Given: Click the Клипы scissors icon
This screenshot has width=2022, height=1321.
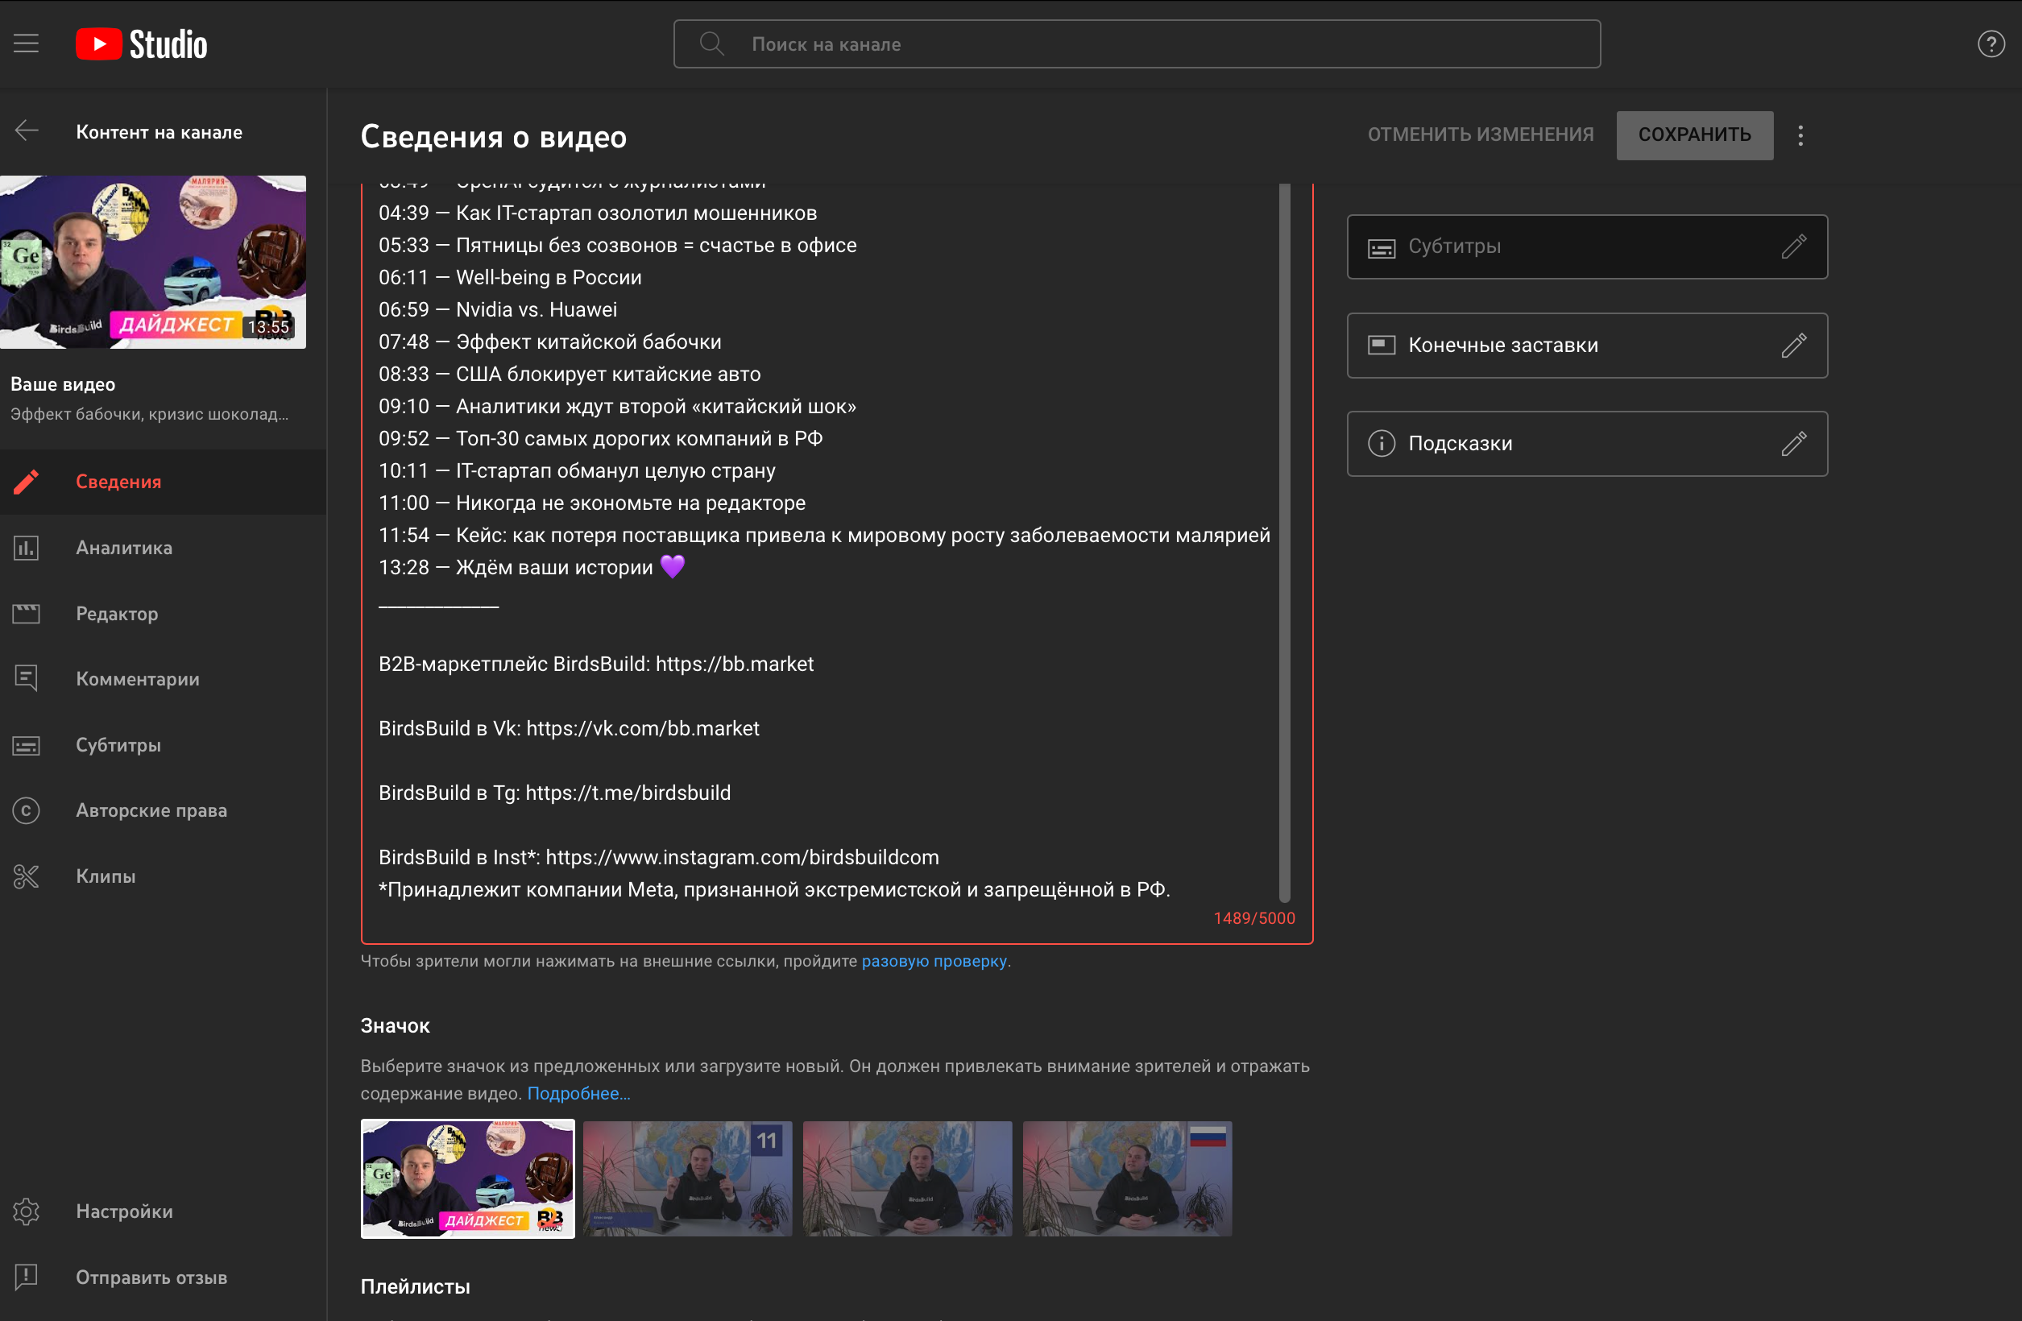Looking at the screenshot, I should tap(27, 876).
